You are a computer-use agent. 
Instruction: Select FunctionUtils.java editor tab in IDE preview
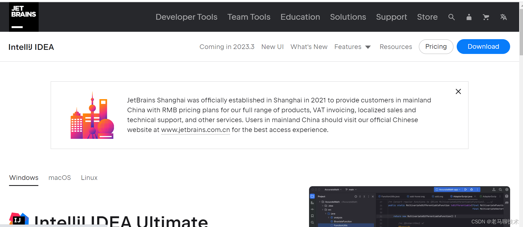(x=389, y=196)
